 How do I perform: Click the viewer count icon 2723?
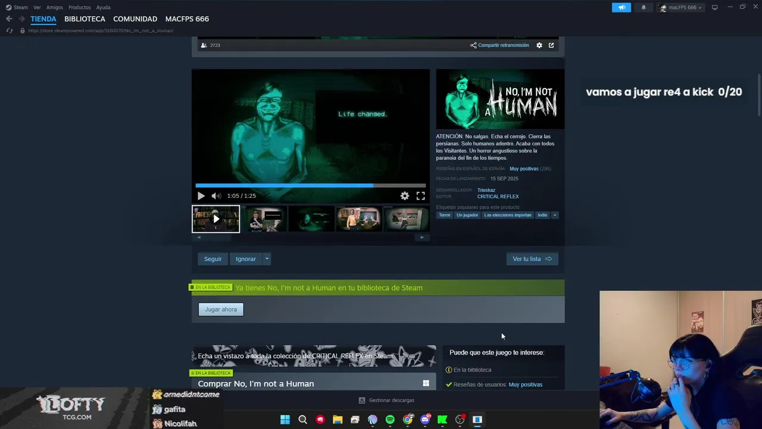click(204, 45)
